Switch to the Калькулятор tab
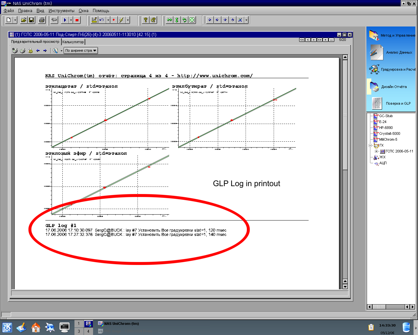The image size is (418, 335). (x=73, y=42)
